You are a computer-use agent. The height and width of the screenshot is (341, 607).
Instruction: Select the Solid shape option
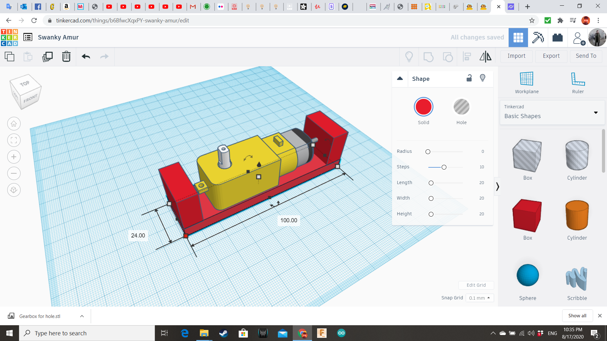[x=423, y=107]
